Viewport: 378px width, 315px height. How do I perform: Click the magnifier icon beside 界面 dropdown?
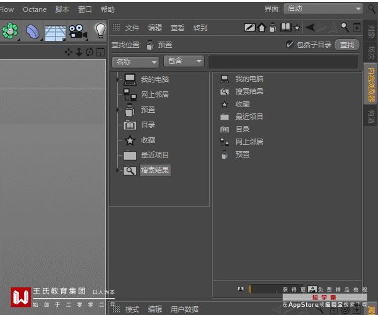click(x=372, y=9)
